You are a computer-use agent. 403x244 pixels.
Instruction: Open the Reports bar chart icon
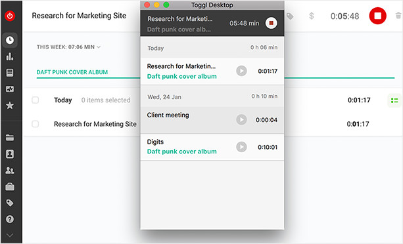pyautogui.click(x=10, y=56)
